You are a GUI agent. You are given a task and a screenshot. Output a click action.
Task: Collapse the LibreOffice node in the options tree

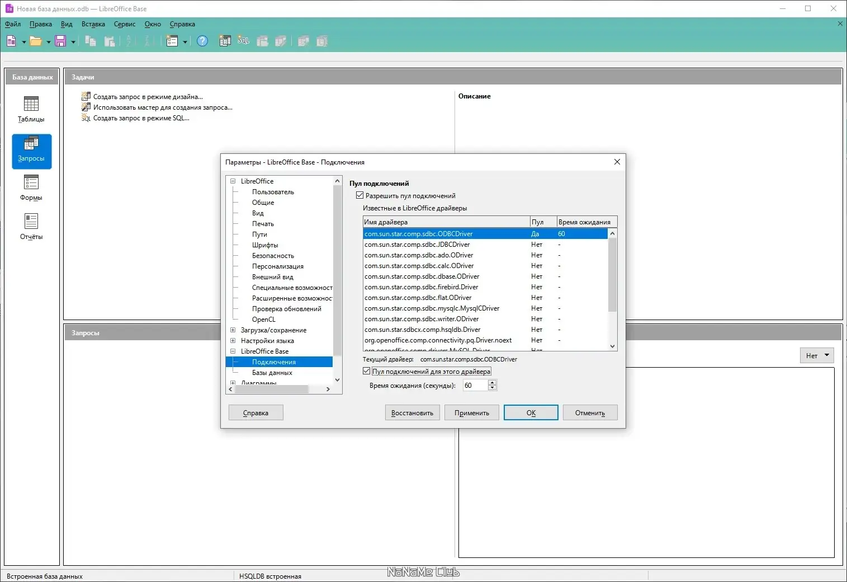[x=233, y=181]
